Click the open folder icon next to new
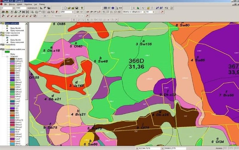This screenshot has height=150, width=239. click(69, 8)
